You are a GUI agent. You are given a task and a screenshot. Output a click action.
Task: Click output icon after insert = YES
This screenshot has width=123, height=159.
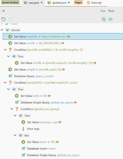tap(57, 142)
